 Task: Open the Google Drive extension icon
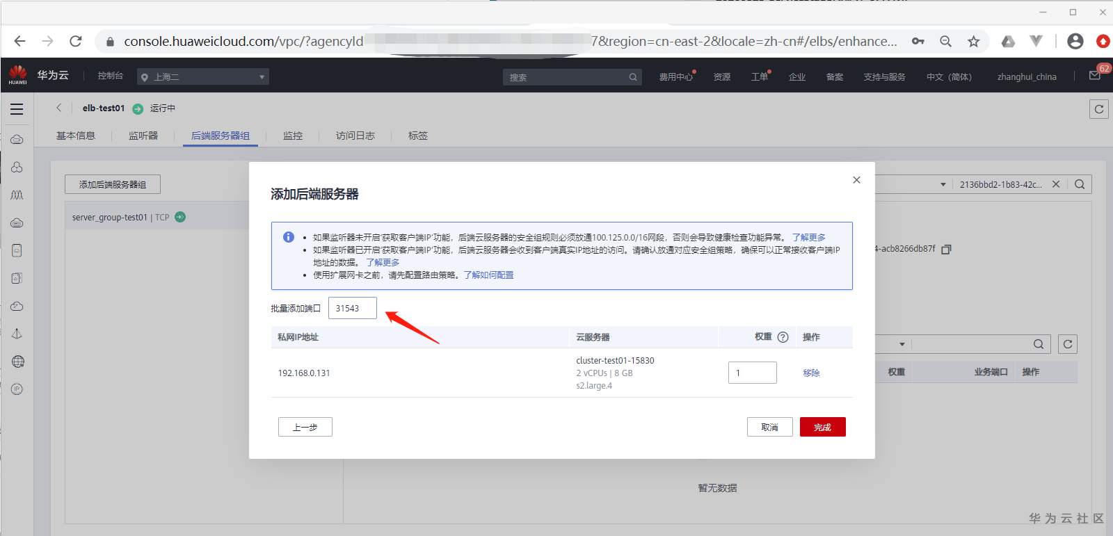pos(1008,41)
